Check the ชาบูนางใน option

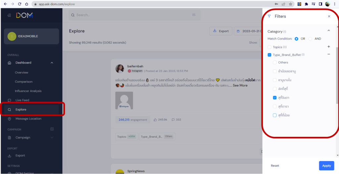pyautogui.click(x=274, y=80)
